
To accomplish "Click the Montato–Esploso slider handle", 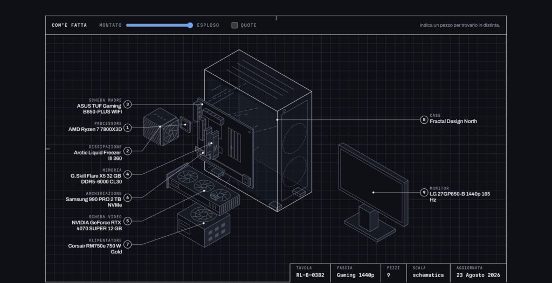I will 190,25.
